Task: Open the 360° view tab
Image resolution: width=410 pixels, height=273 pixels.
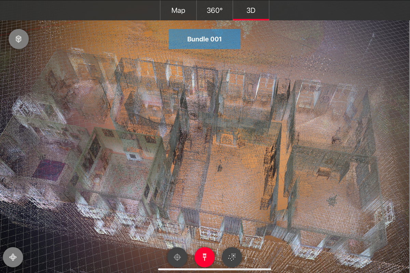Action: [215, 10]
